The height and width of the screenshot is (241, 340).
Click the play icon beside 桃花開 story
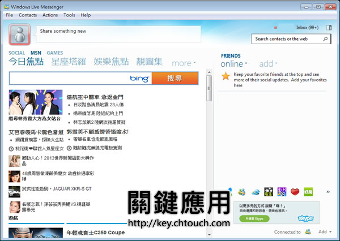pyautogui.click(x=11, y=149)
